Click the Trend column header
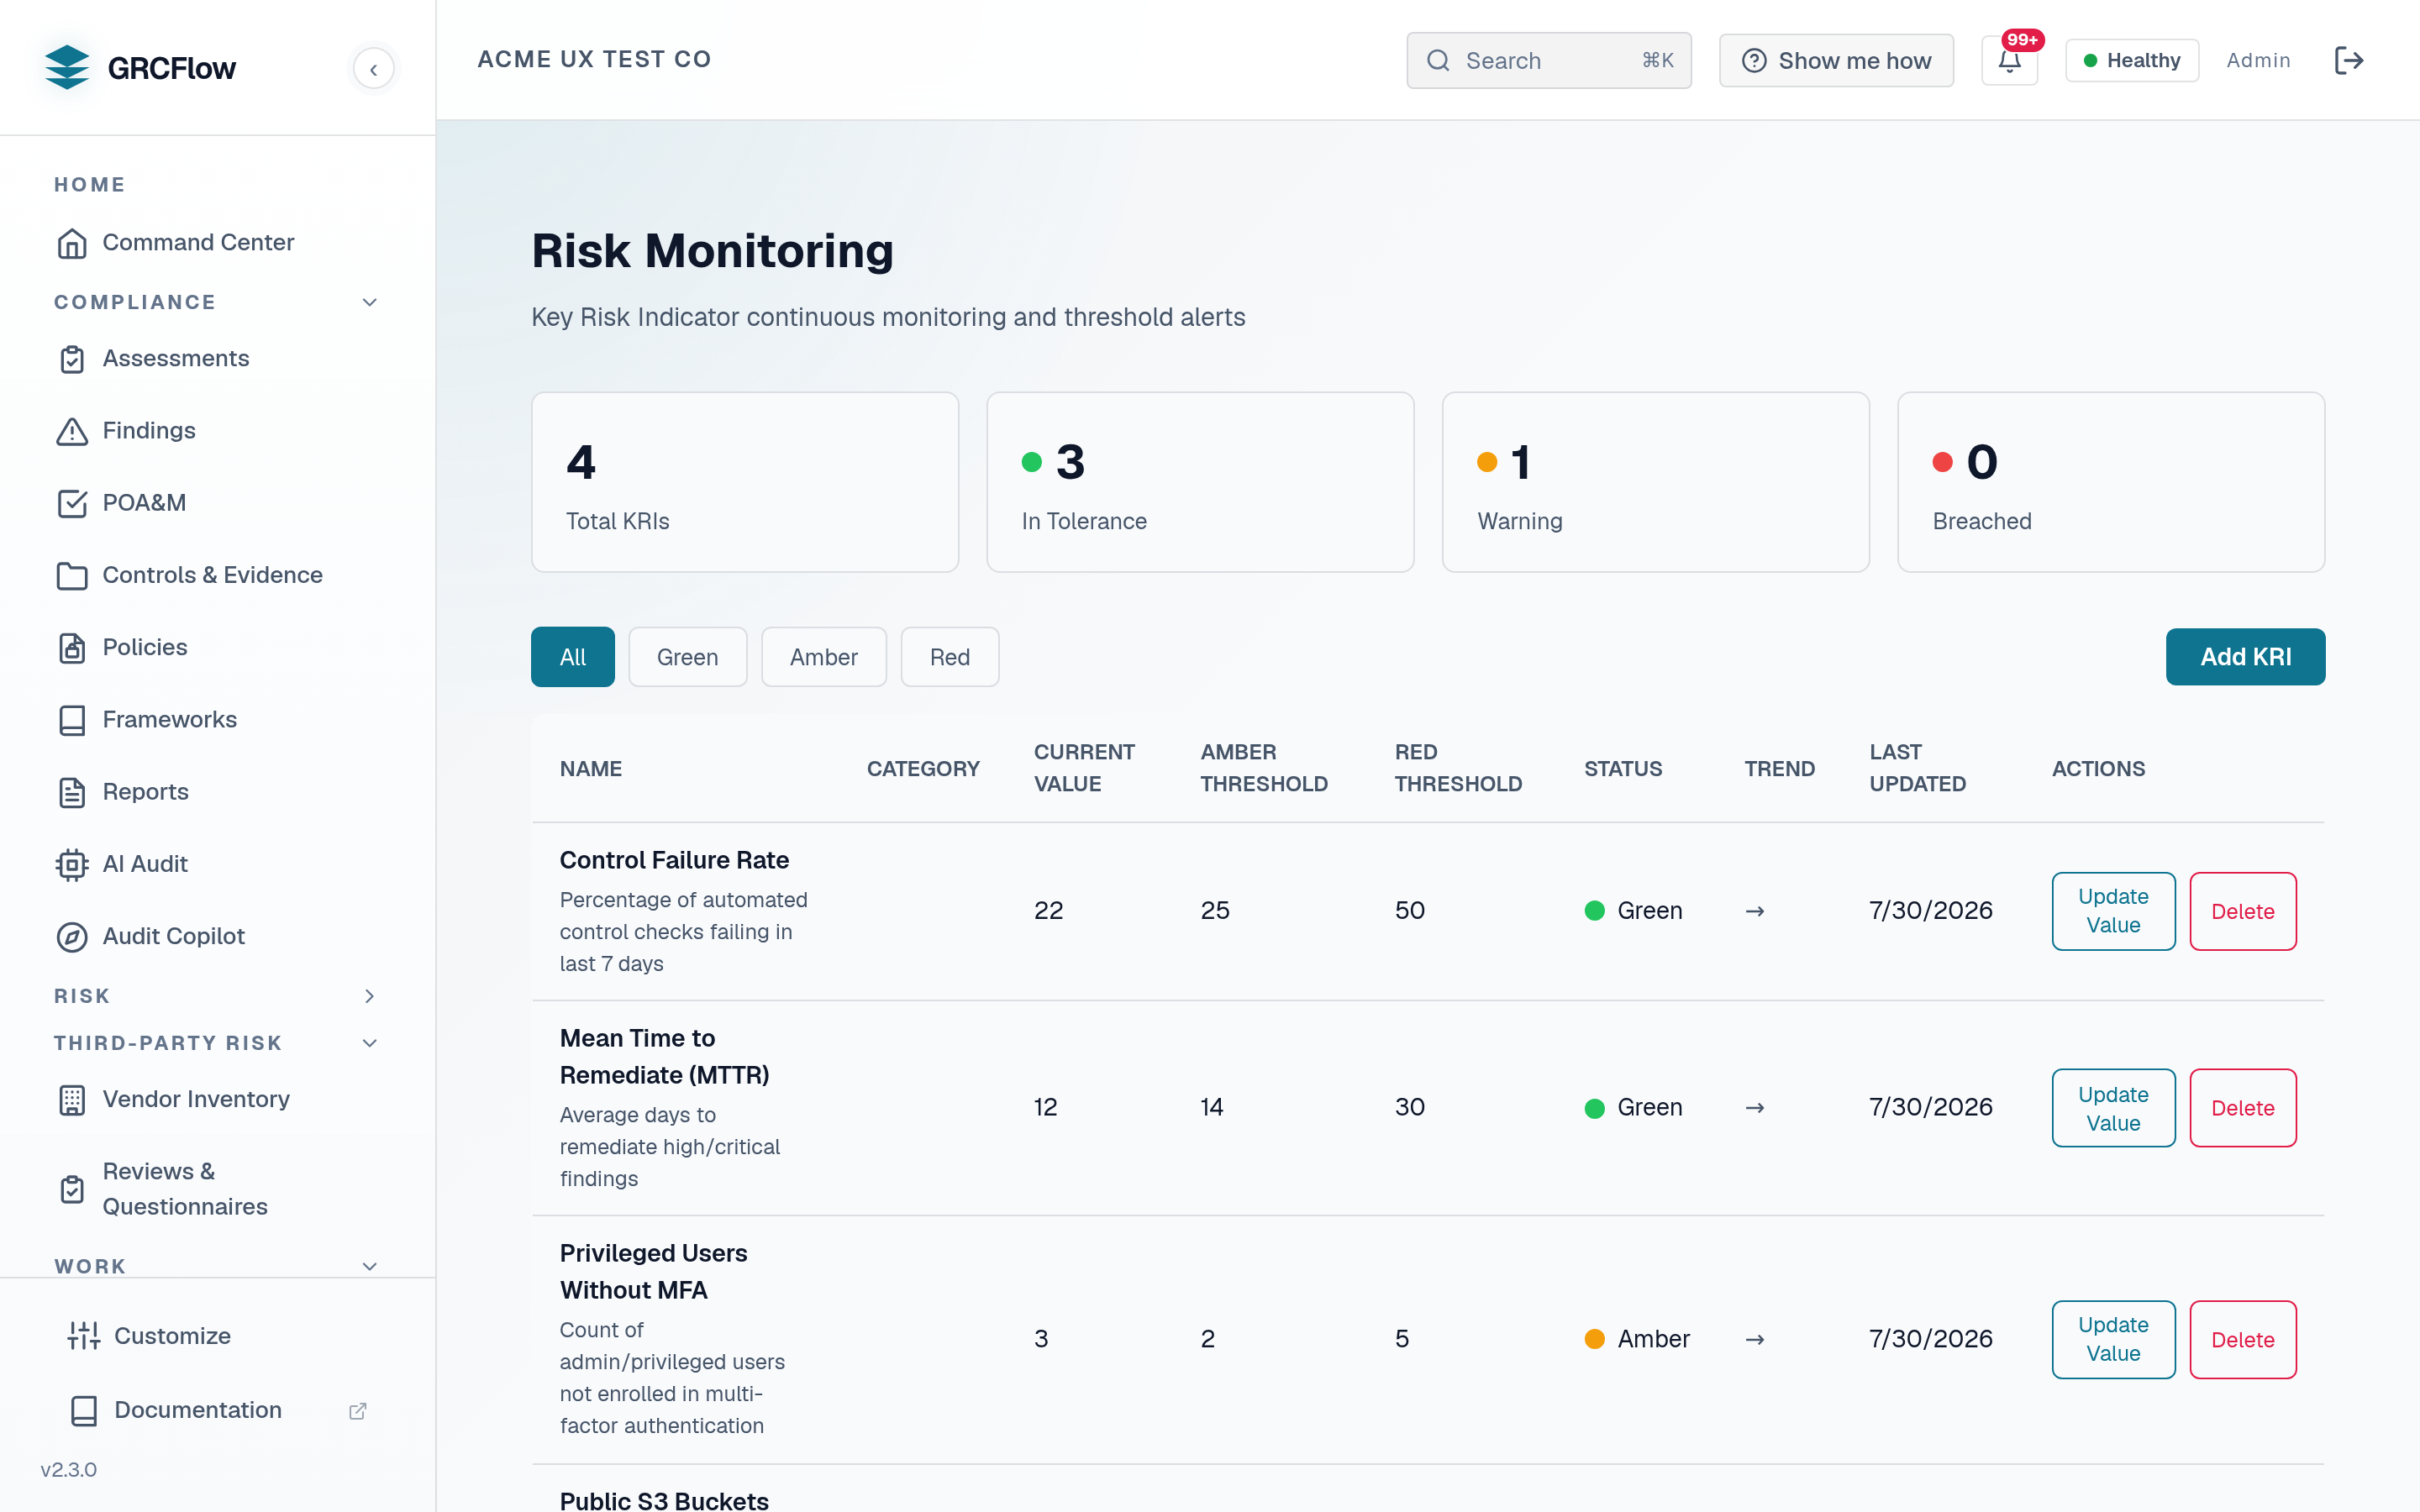The height and width of the screenshot is (1512, 2420). point(1779,769)
